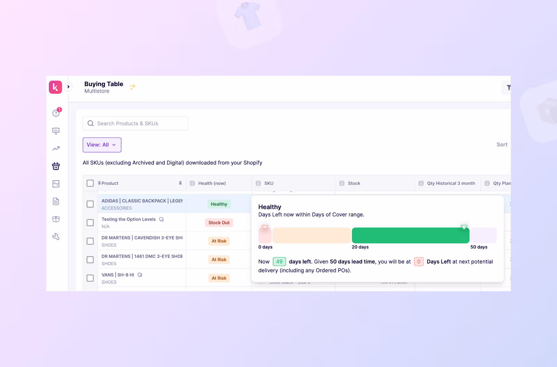
Task: Select the shopping basket sidebar icon
Action: tap(56, 166)
